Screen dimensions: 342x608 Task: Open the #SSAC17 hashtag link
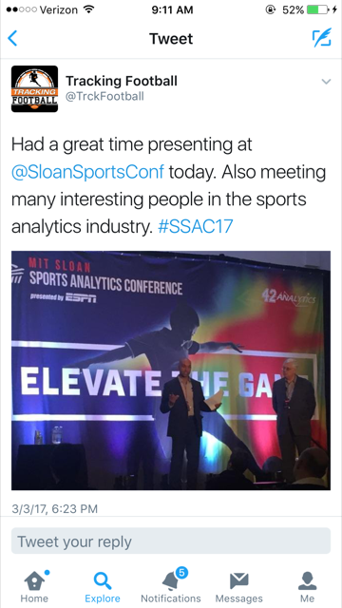[196, 226]
